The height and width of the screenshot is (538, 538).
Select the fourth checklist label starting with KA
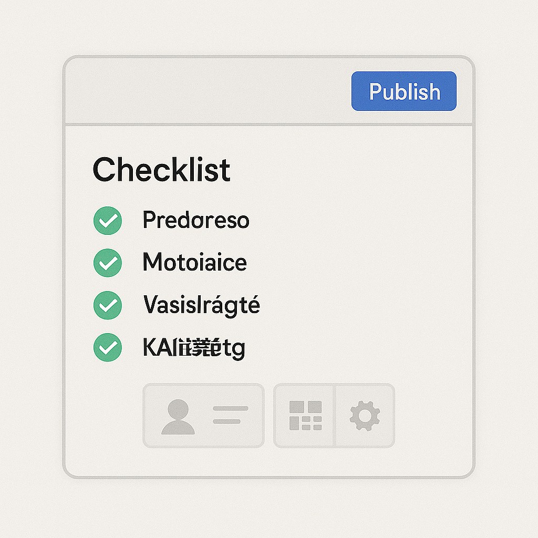click(194, 348)
